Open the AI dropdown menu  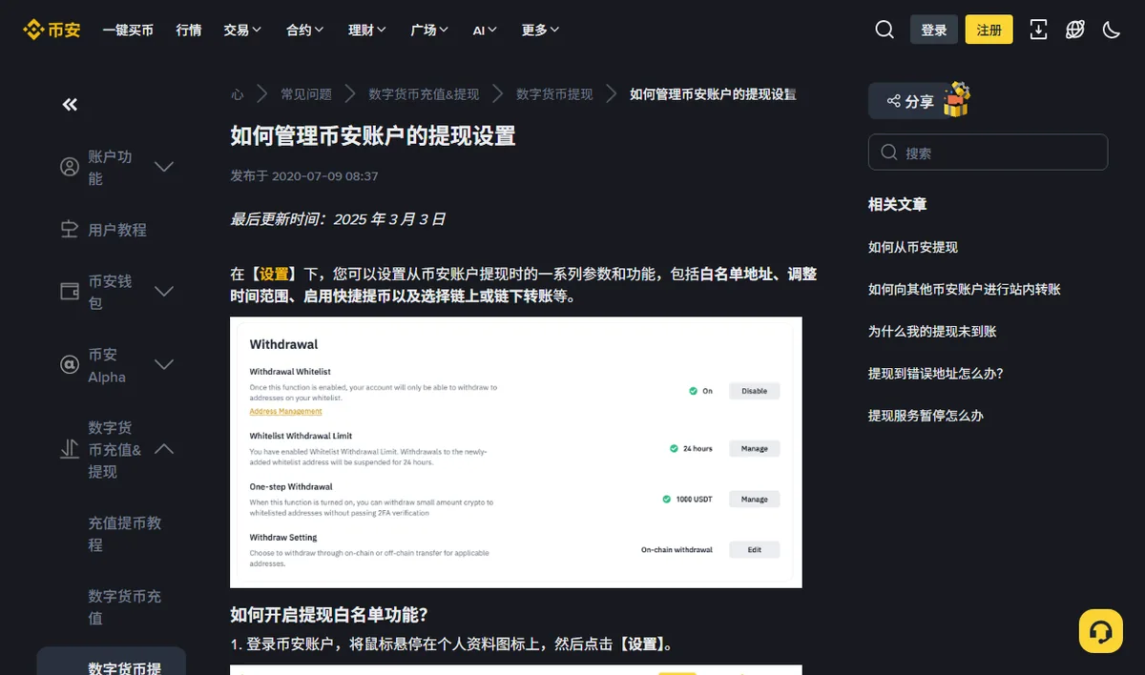[485, 30]
